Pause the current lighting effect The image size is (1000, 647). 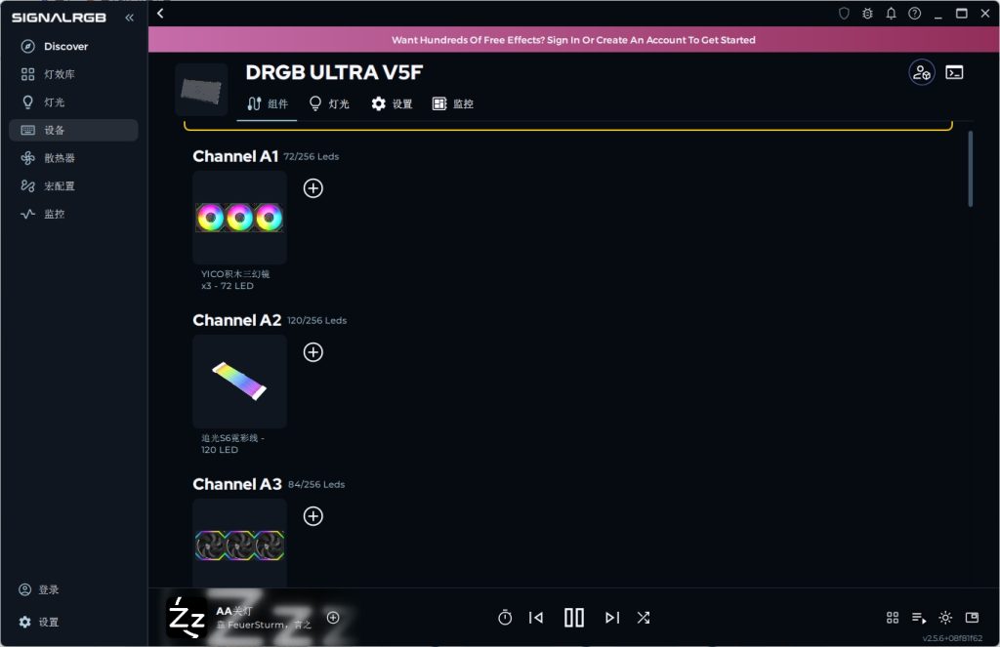(x=574, y=617)
